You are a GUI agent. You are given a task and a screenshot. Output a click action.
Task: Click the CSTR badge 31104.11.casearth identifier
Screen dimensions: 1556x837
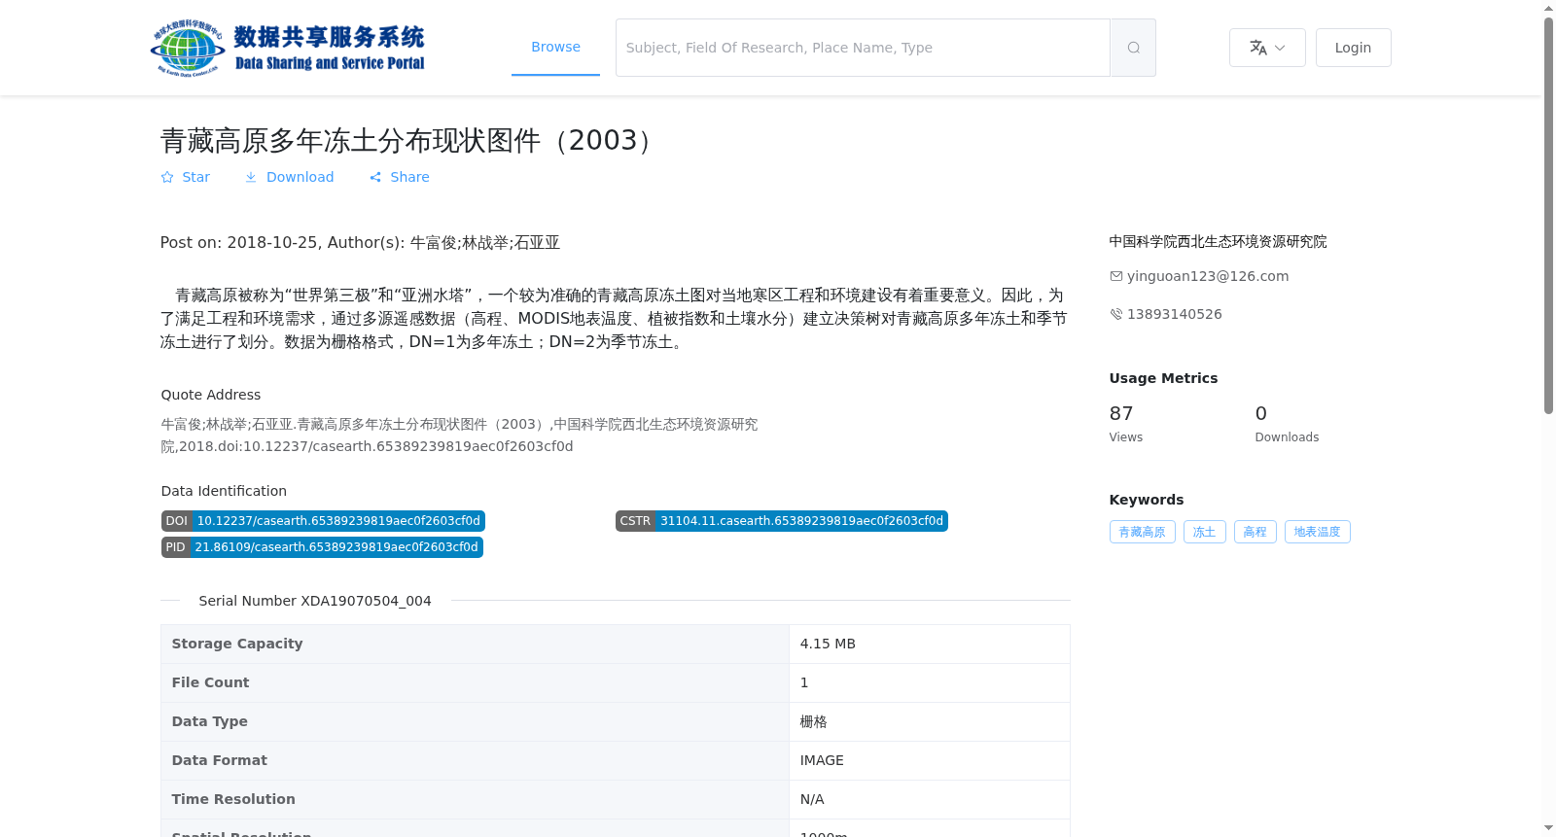[782, 521]
